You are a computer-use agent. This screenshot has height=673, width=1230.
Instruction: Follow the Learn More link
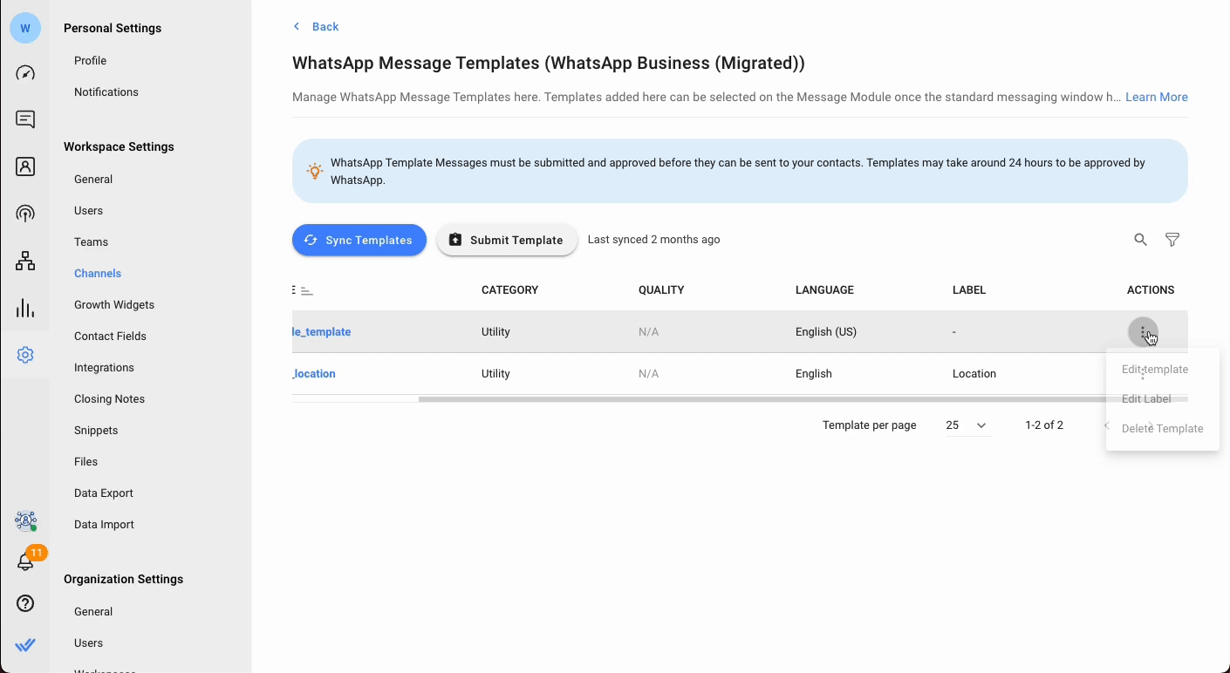click(x=1156, y=97)
